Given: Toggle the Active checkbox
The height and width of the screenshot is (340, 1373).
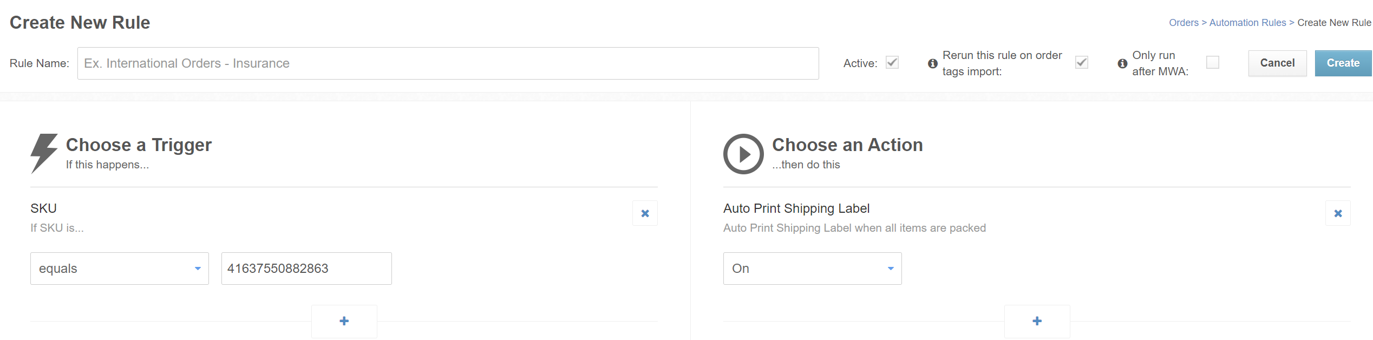Looking at the screenshot, I should point(892,63).
